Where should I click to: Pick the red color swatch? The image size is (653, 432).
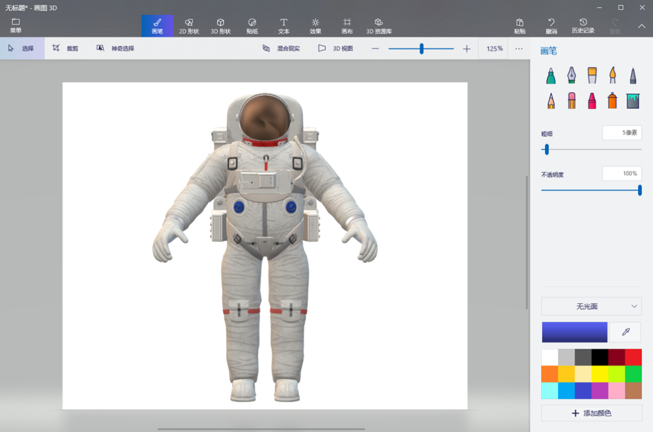point(633,357)
